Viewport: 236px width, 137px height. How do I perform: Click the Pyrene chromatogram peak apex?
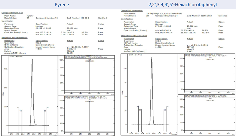[x=32, y=59]
